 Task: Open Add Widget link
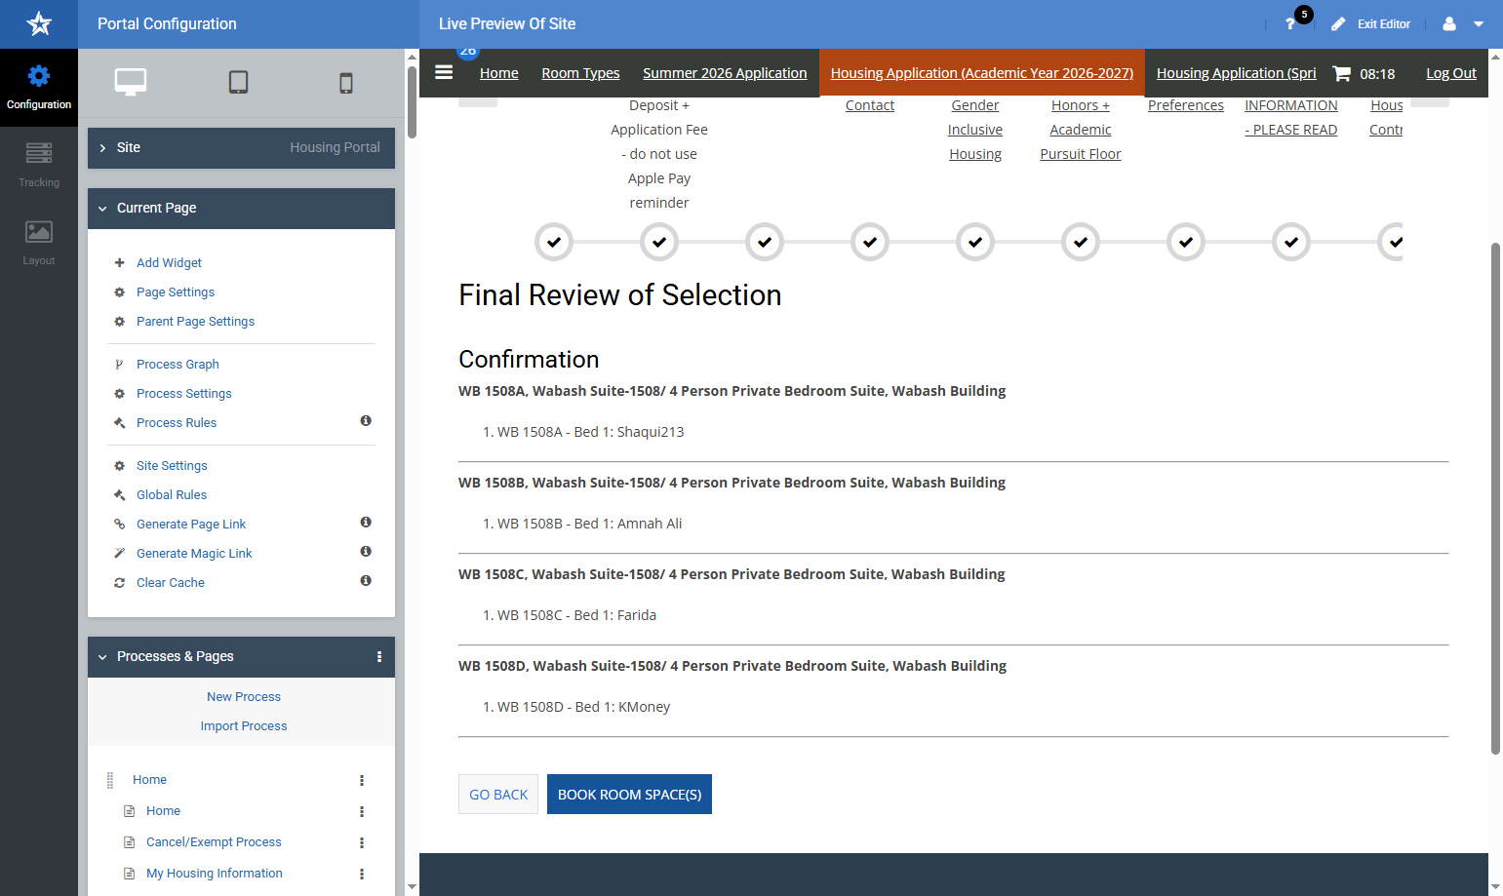point(169,263)
